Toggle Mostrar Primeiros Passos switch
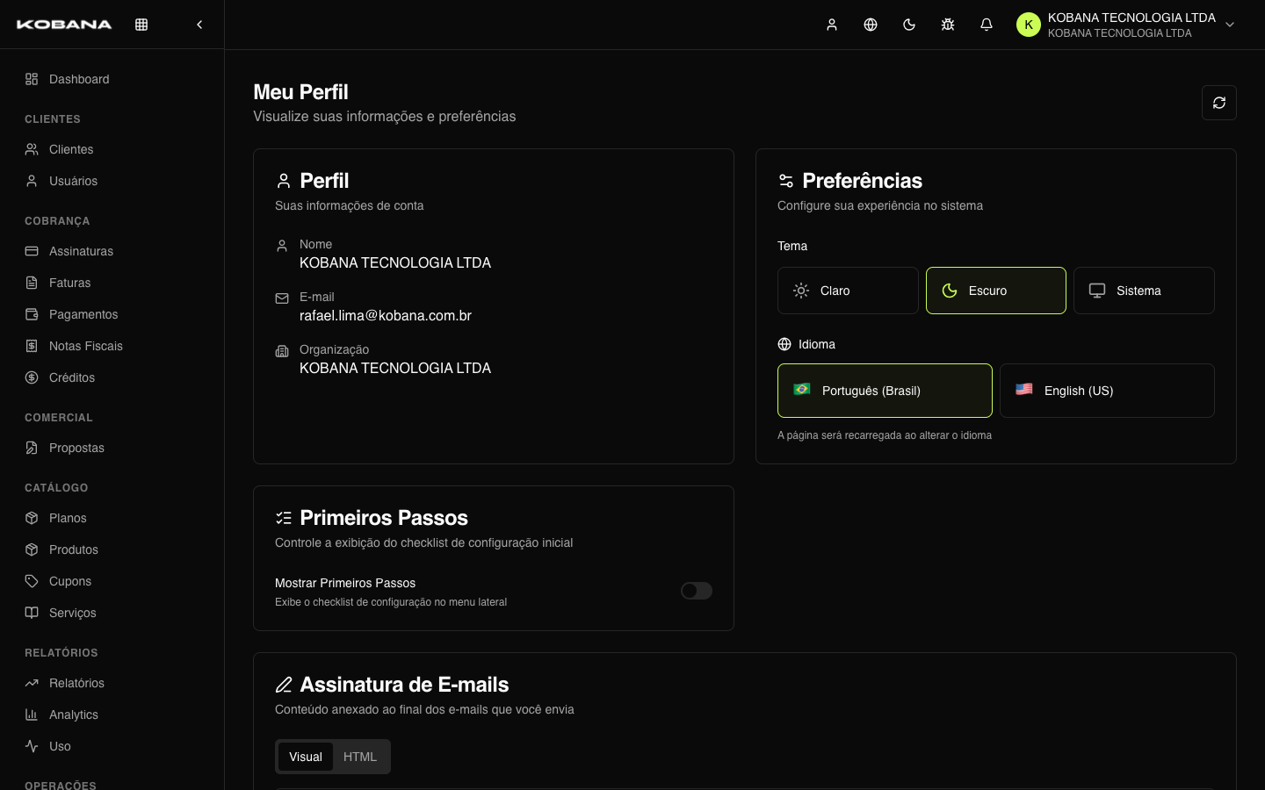This screenshot has width=1265, height=790. pyautogui.click(x=697, y=591)
